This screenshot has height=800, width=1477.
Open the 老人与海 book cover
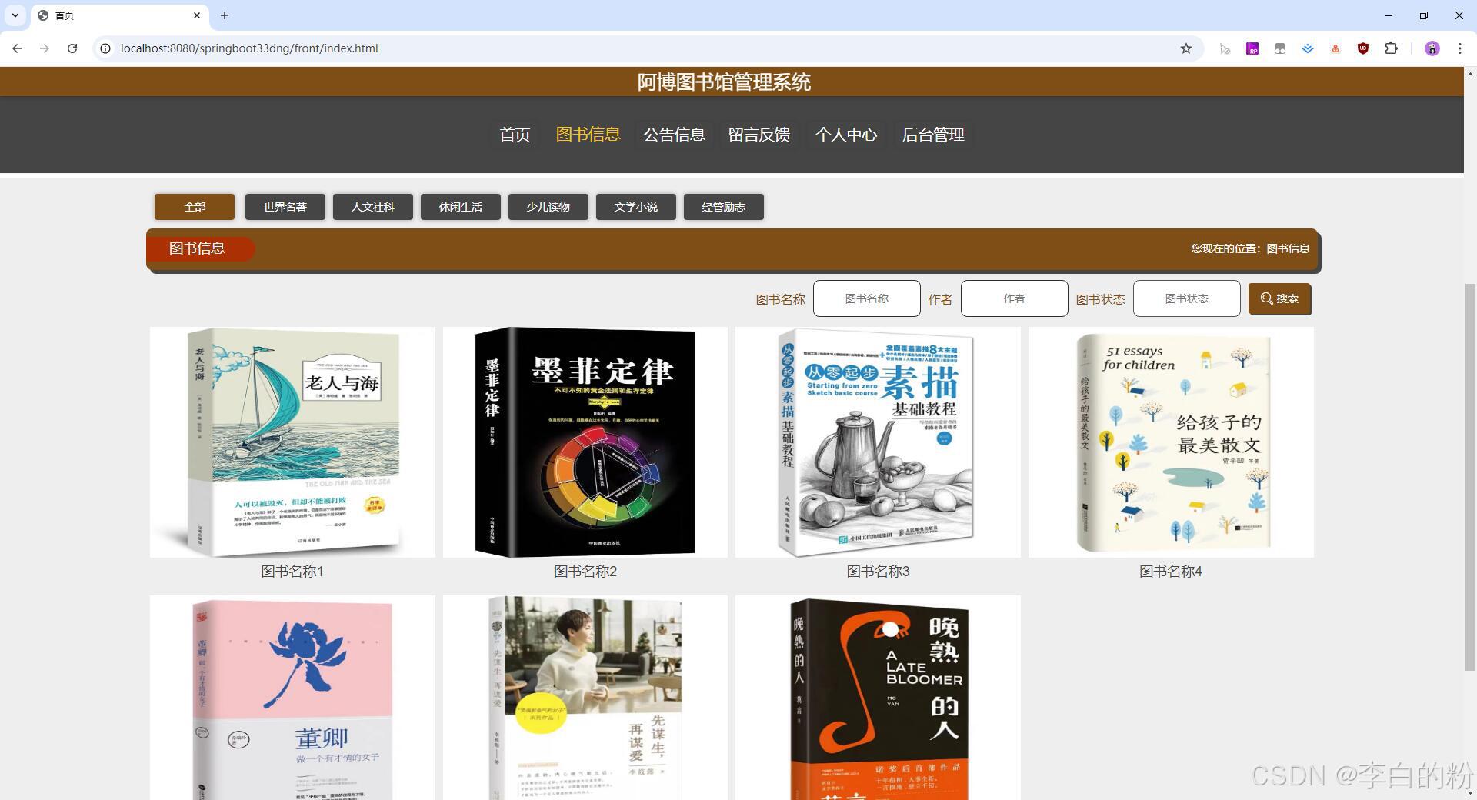coord(292,442)
